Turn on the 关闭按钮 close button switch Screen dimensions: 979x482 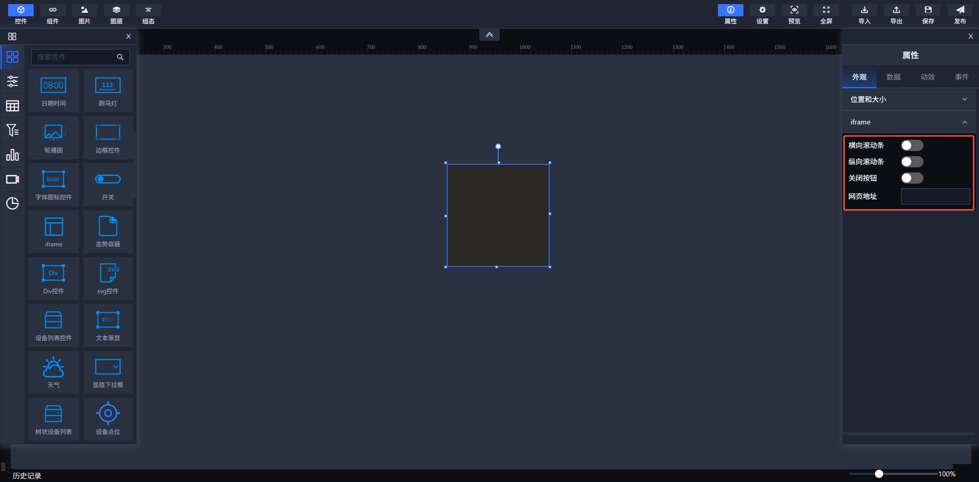point(912,178)
